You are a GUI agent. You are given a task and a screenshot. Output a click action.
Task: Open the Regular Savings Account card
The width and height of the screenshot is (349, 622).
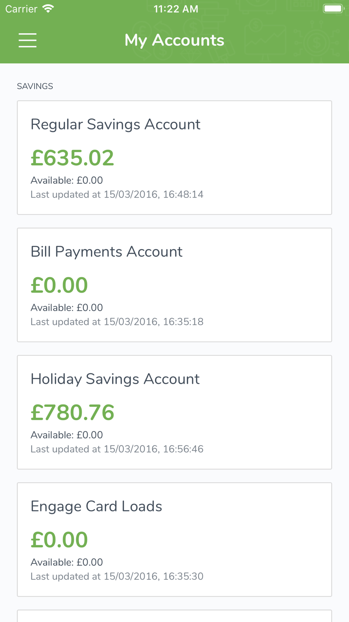(x=174, y=158)
